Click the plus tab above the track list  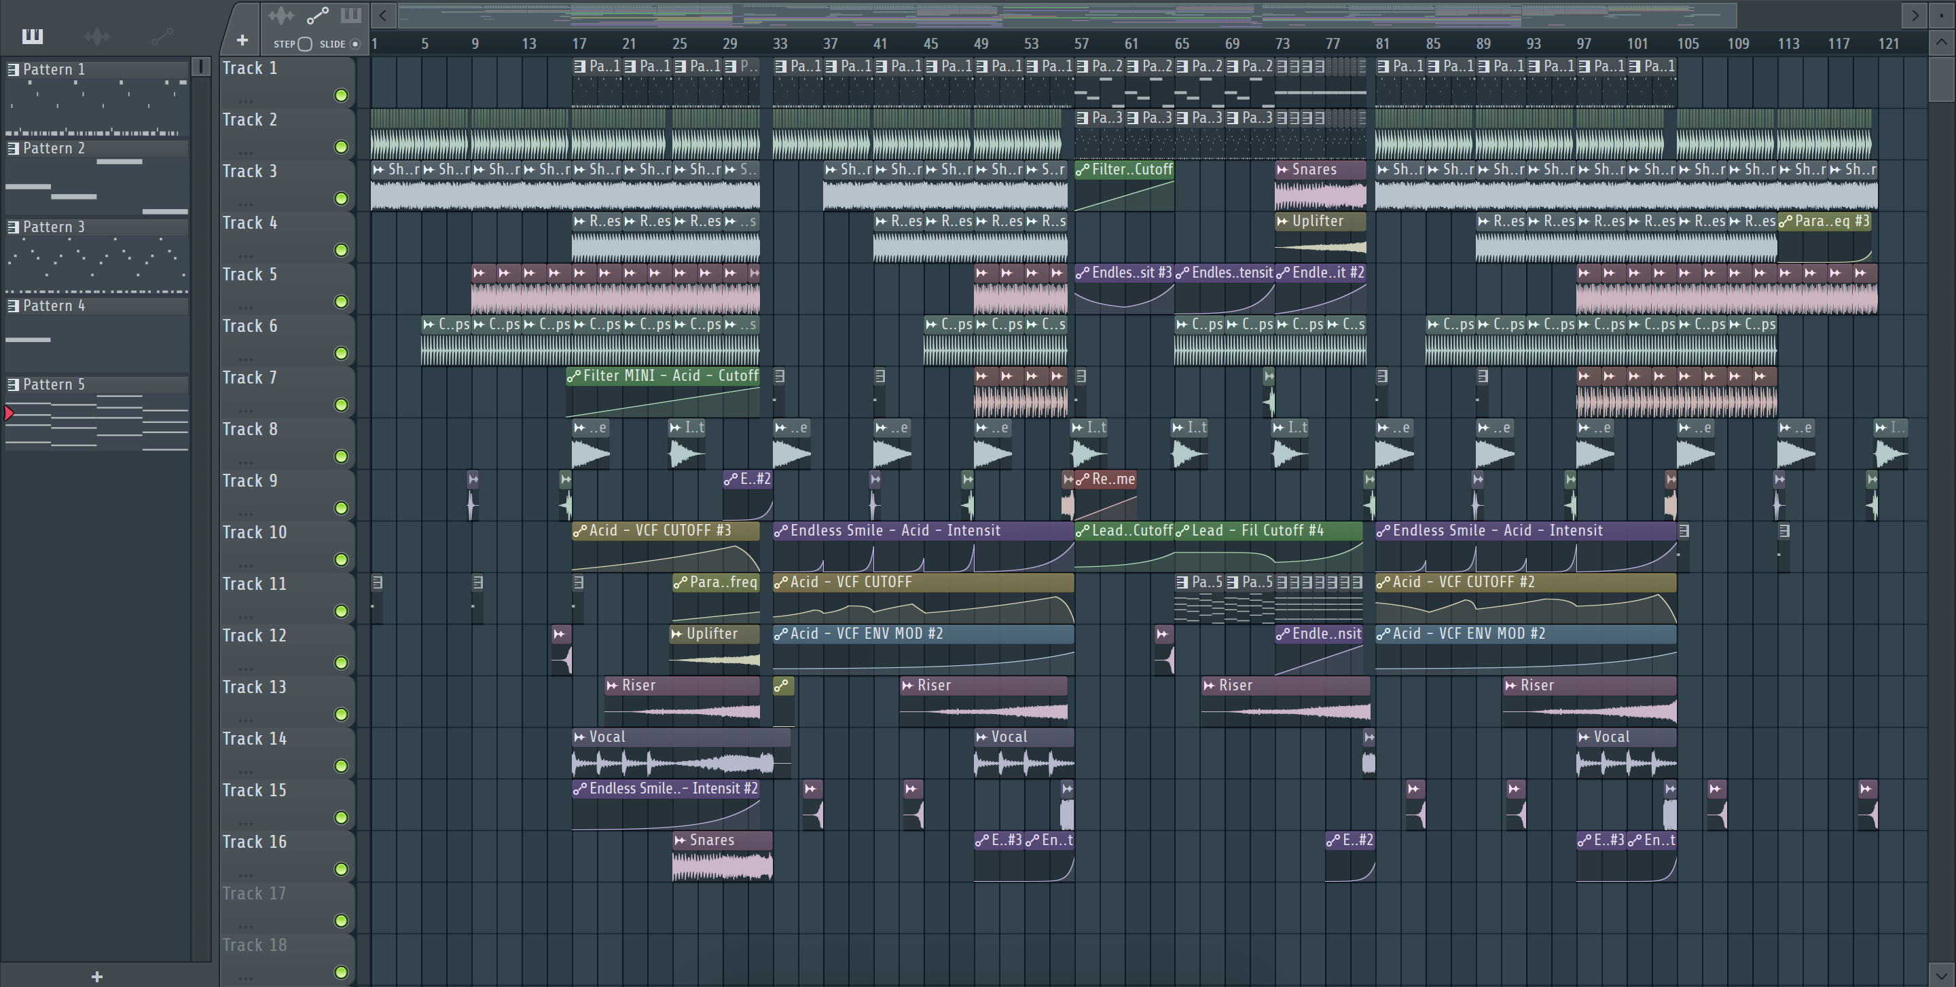point(242,40)
